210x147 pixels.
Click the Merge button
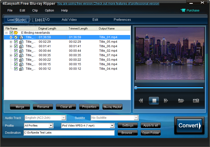click(20, 107)
